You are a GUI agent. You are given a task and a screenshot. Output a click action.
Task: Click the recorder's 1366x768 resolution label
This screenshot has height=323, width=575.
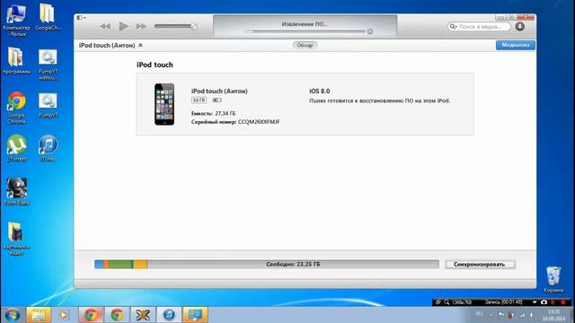[x=462, y=302]
